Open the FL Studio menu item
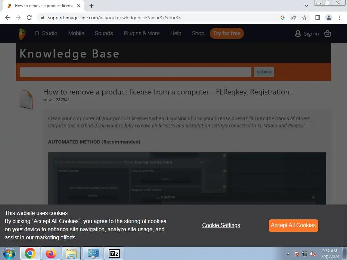This screenshot has height=260, width=347. [x=46, y=34]
